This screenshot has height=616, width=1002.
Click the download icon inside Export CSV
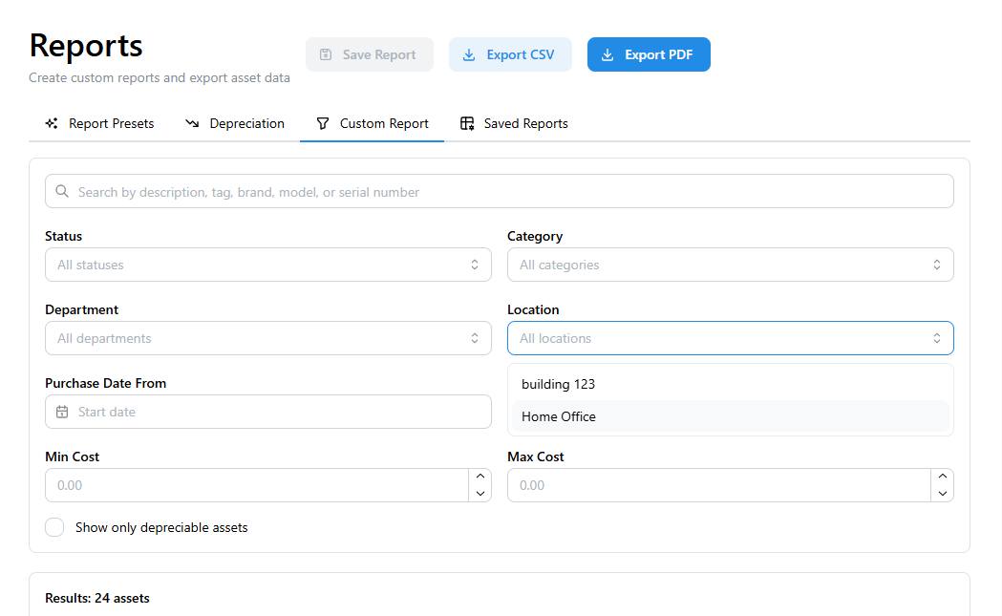(x=468, y=54)
